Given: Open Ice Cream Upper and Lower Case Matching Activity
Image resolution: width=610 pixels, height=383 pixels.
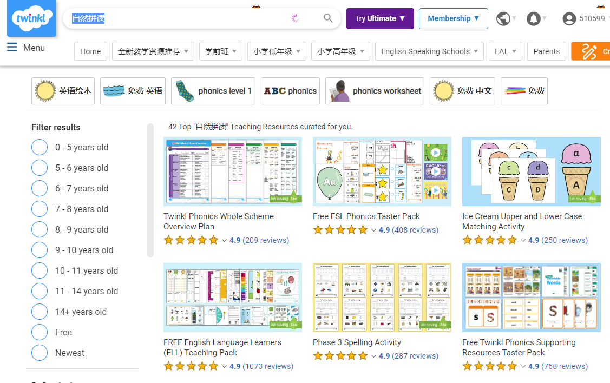Looking at the screenshot, I should [522, 221].
